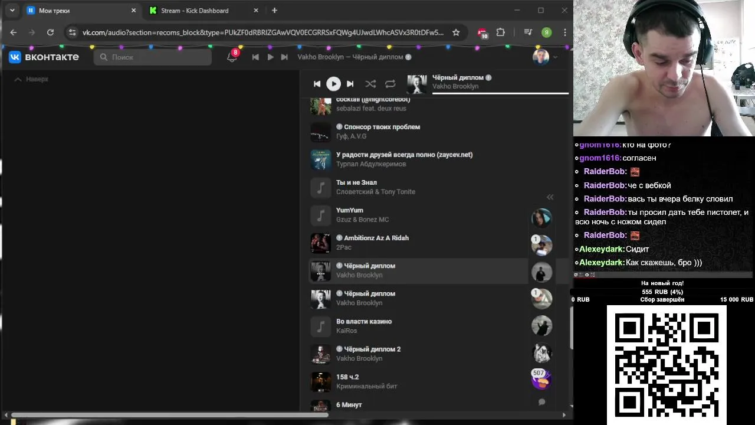755x425 pixels.
Task: Open the Chrome media control button
Action: click(x=528, y=32)
